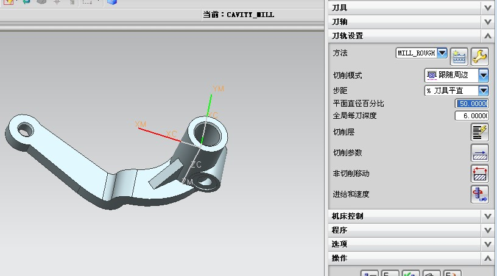Collapse the 刀轨设置 section

point(411,36)
